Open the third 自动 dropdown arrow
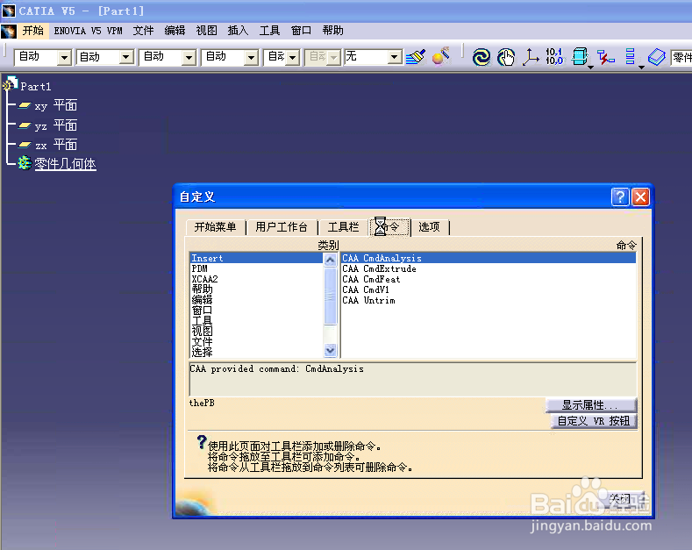The image size is (692, 550). tap(189, 57)
